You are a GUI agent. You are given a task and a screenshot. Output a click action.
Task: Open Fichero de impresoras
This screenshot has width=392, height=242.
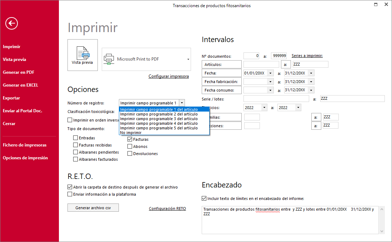point(25,145)
